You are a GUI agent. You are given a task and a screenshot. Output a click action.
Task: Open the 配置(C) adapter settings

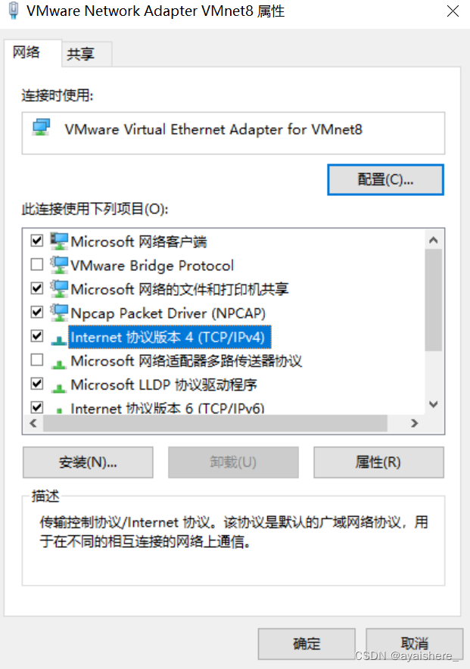point(384,179)
